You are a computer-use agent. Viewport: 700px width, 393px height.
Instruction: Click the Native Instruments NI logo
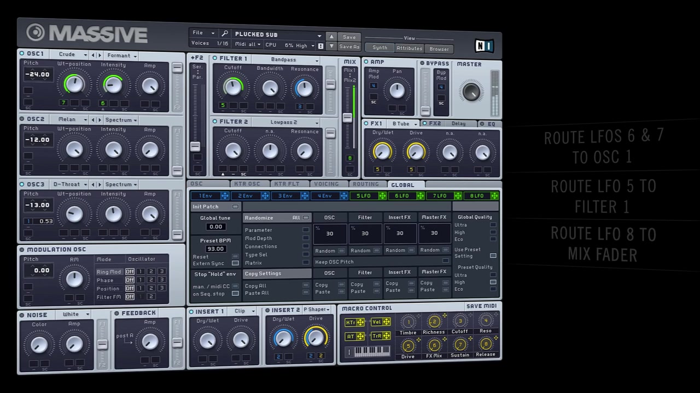tap(483, 46)
